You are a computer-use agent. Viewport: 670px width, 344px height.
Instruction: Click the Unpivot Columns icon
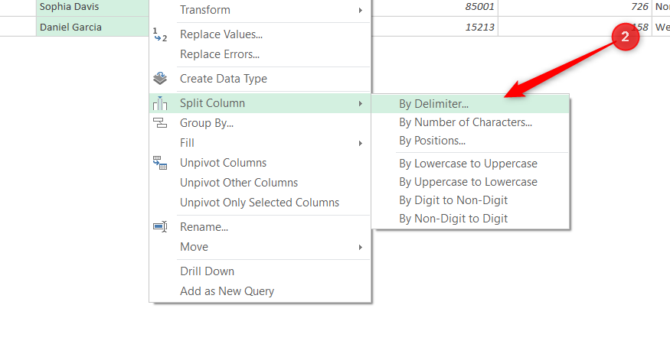160,163
